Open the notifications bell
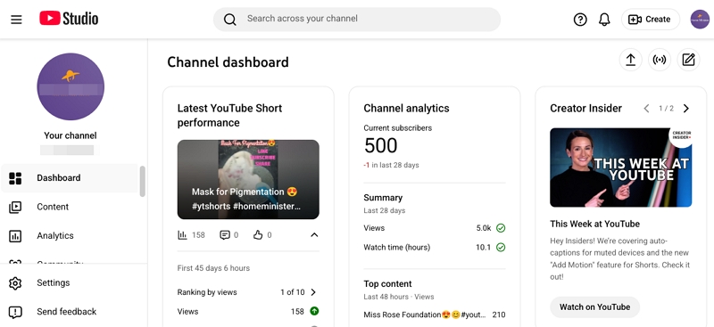The image size is (714, 327). pyautogui.click(x=604, y=20)
